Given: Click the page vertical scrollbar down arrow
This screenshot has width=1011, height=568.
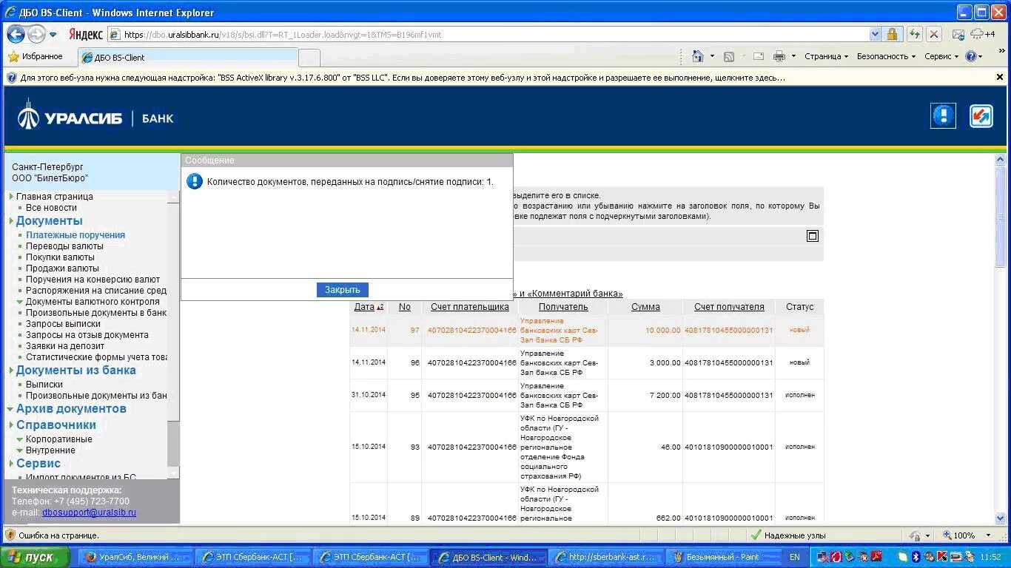Looking at the screenshot, I should point(1001,518).
